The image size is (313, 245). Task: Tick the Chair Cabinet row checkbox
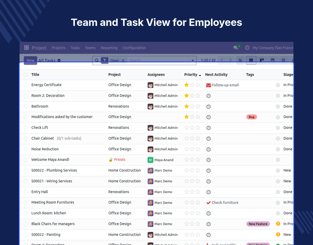(x=25, y=138)
